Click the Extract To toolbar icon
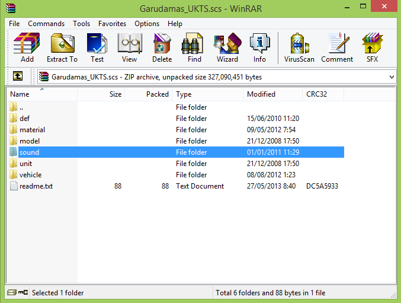This screenshot has height=303, width=401. point(62,47)
